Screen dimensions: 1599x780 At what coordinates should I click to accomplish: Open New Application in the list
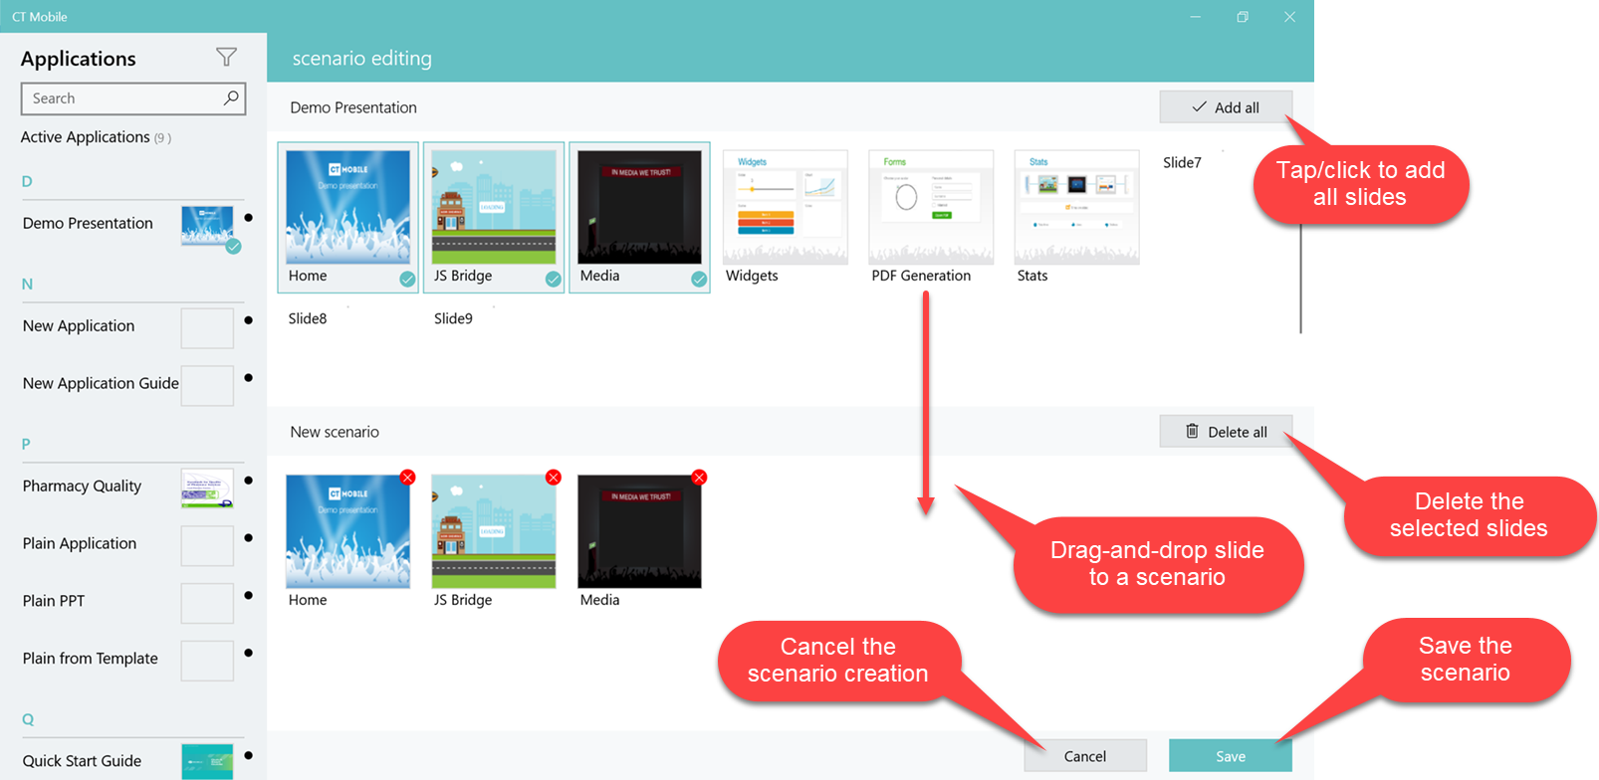pos(133,326)
